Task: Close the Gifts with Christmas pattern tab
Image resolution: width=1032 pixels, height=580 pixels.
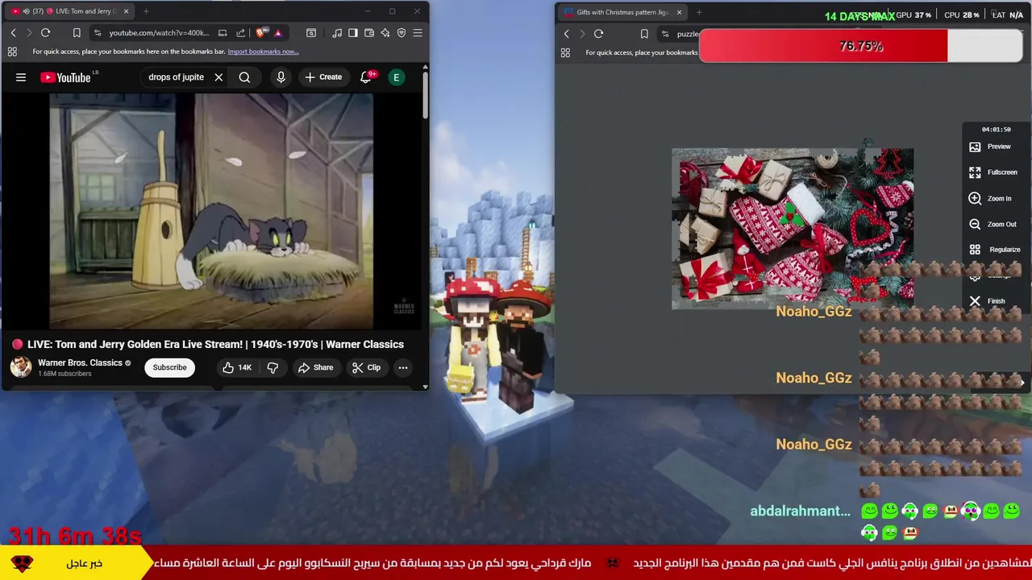Action: [x=679, y=12]
